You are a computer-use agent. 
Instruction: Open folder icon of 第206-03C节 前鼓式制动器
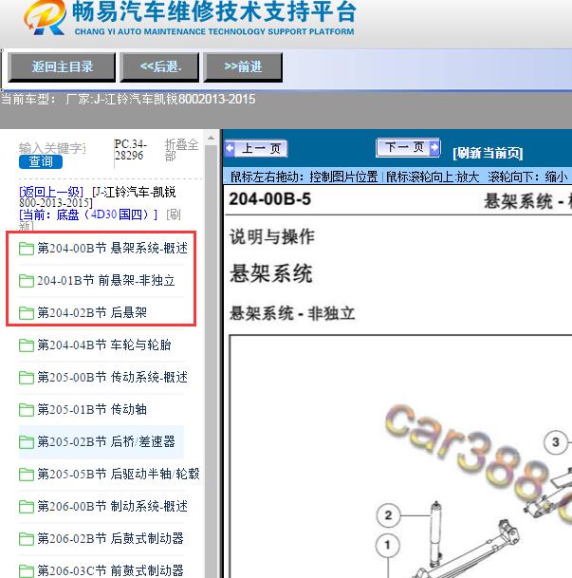27,570
